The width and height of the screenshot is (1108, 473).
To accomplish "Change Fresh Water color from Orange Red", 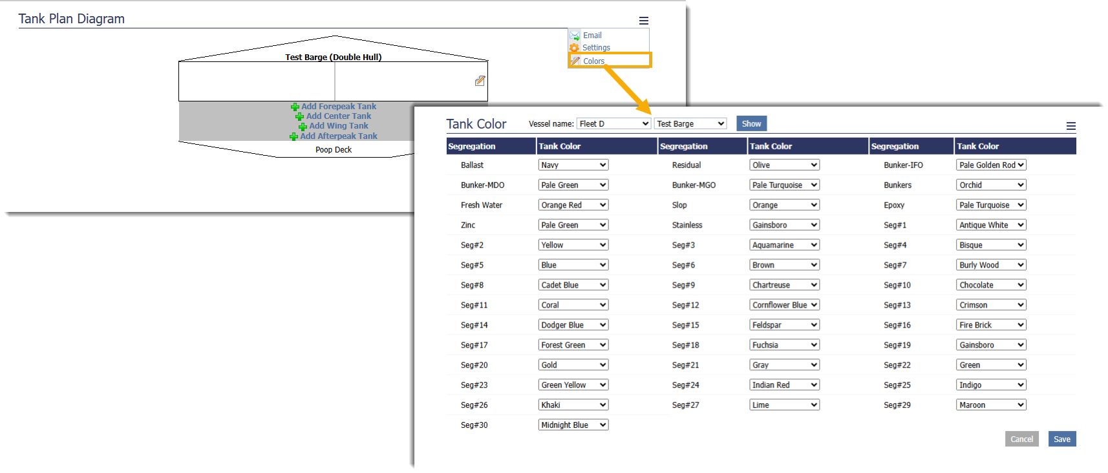I will (573, 205).
